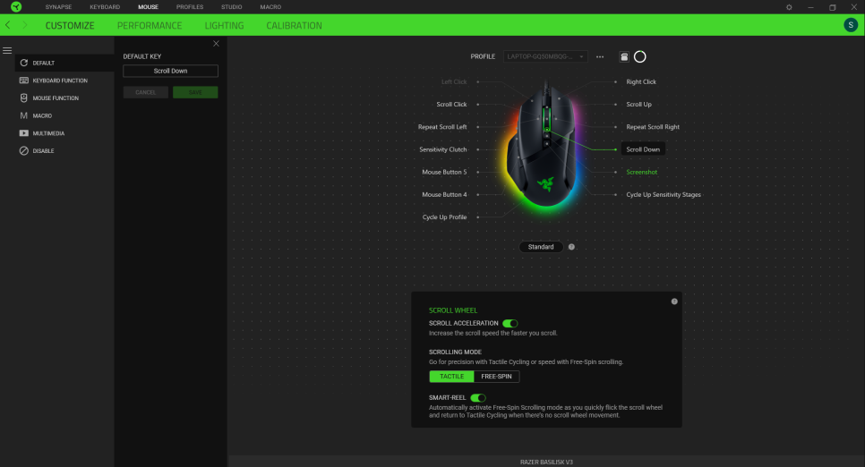
Task: Open the Studio top menu
Action: [232, 7]
